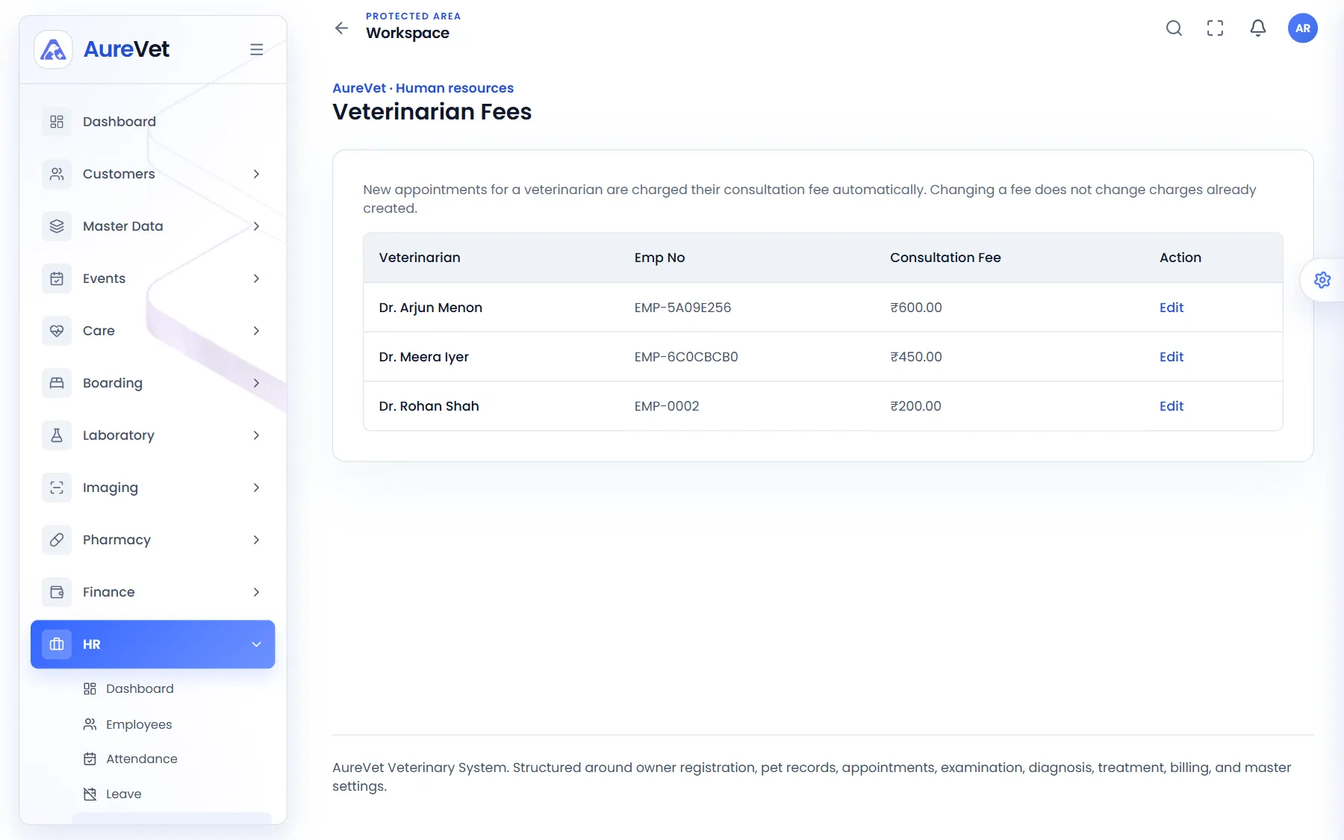Image resolution: width=1344 pixels, height=840 pixels.
Task: Click the ₹450.00 fee value
Action: [916, 357]
